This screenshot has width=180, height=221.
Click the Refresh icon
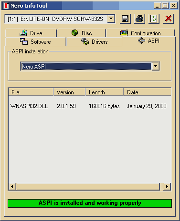[154, 19]
